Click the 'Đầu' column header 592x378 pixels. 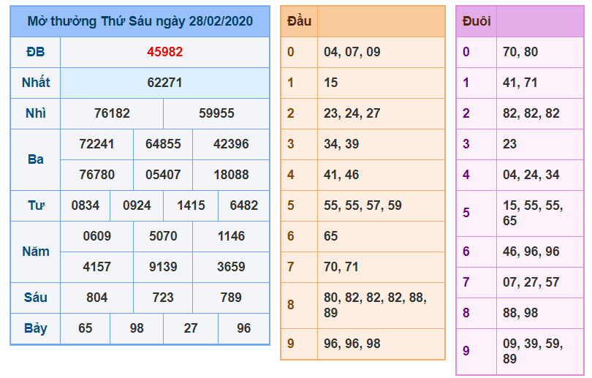(x=299, y=21)
